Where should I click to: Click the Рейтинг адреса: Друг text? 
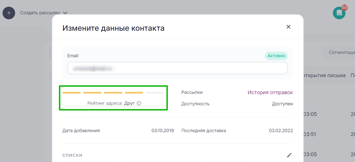pyautogui.click(x=111, y=103)
